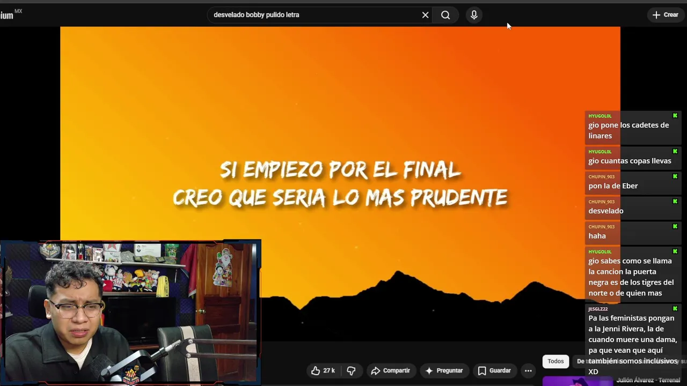
Task: Click chat message about la puerta negra
Action: coord(633,274)
